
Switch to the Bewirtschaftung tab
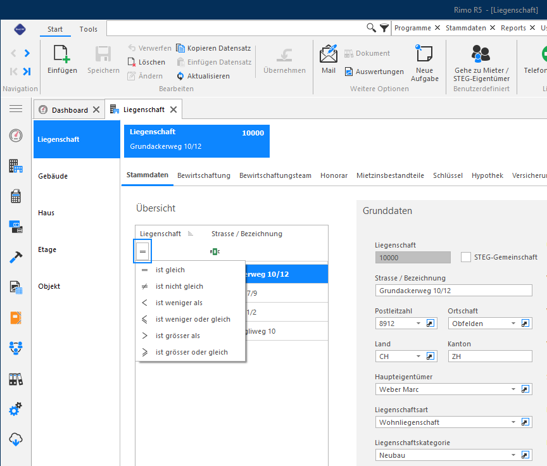pos(204,175)
